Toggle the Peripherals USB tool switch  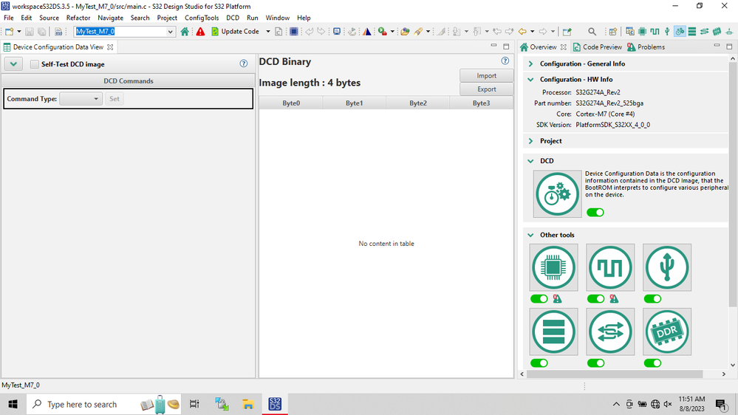(652, 299)
